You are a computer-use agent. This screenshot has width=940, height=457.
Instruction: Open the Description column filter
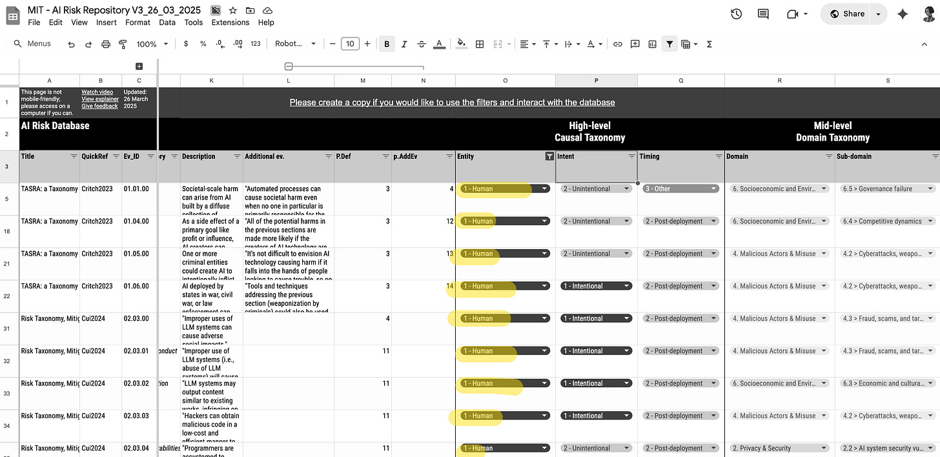pyautogui.click(x=237, y=156)
